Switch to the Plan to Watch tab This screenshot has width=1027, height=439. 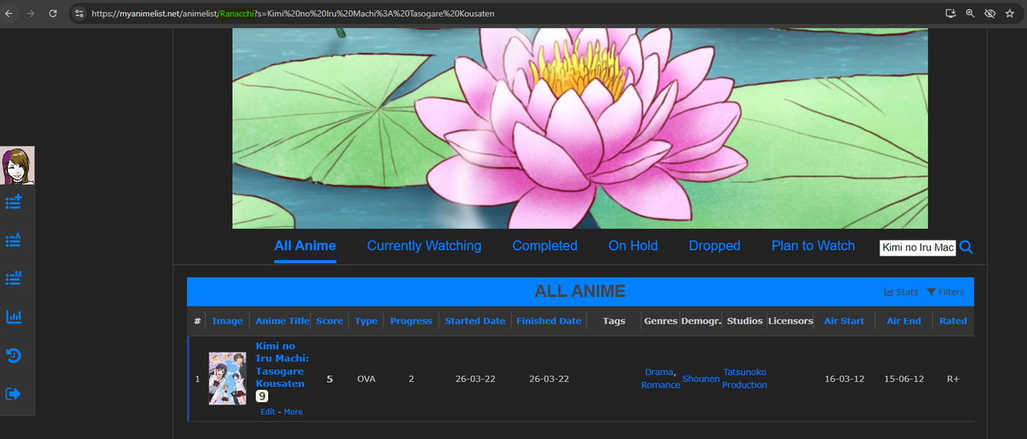[814, 246]
